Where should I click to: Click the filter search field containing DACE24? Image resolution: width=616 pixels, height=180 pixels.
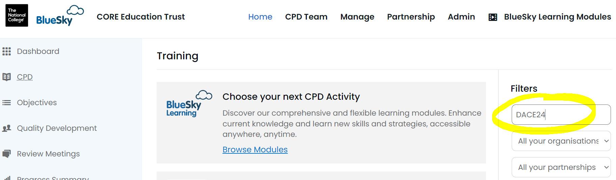point(561,115)
